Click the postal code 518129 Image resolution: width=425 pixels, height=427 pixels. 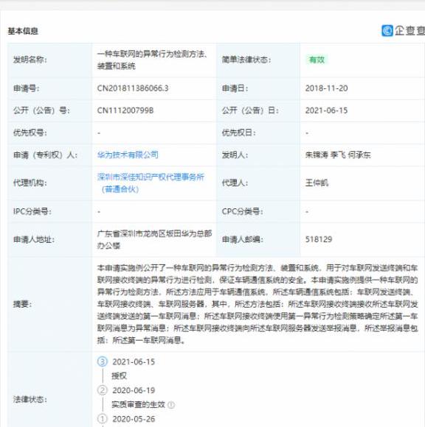tap(319, 239)
